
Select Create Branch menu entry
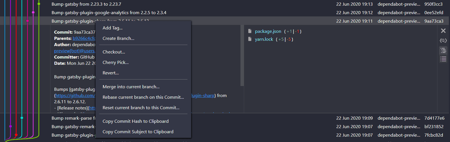(x=119, y=38)
